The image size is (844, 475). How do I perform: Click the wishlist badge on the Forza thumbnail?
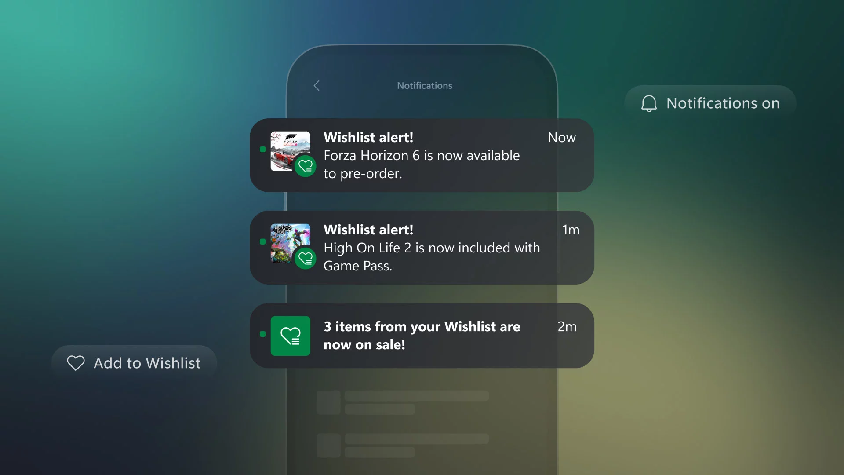click(305, 166)
